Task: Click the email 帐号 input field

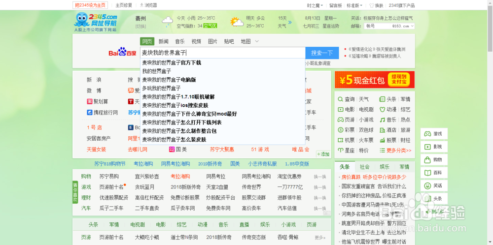Action: click(377, 26)
